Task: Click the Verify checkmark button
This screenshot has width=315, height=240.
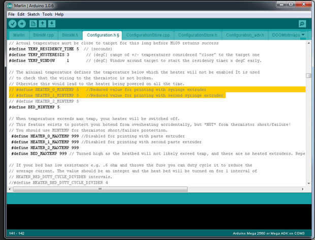Action: coord(13,24)
